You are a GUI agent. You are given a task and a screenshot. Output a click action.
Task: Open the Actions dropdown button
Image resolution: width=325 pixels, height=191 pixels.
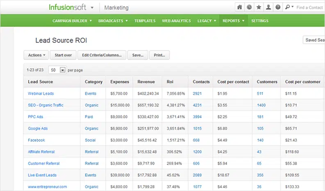pyautogui.click(x=36, y=55)
